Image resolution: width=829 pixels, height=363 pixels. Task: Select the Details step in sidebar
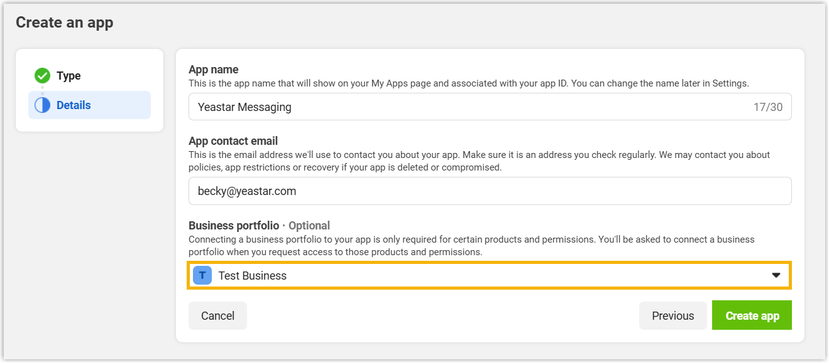(89, 105)
